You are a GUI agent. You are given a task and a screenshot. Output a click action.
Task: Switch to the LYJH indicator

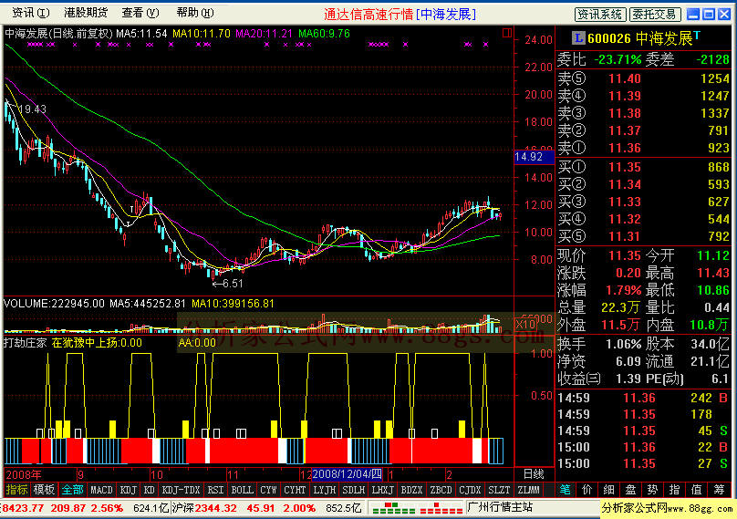tap(325, 490)
